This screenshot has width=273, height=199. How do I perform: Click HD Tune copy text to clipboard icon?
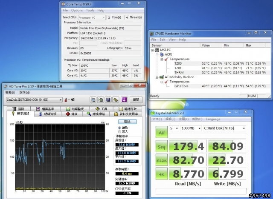93,99
